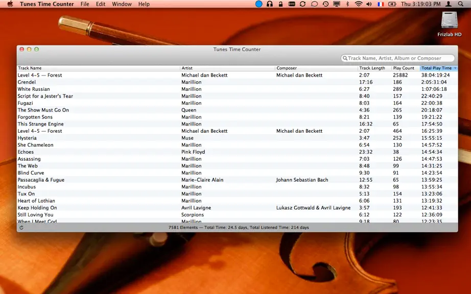The width and height of the screenshot is (471, 294).
Task: Open the Apple menu
Action: [x=10, y=4]
